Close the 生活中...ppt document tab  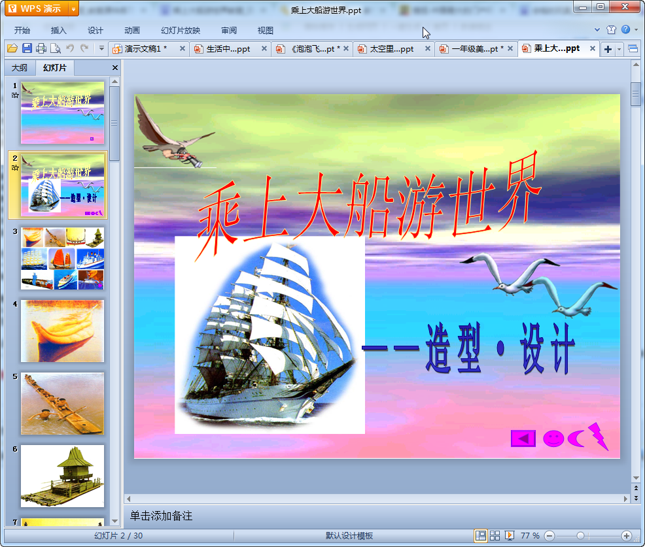(264, 48)
